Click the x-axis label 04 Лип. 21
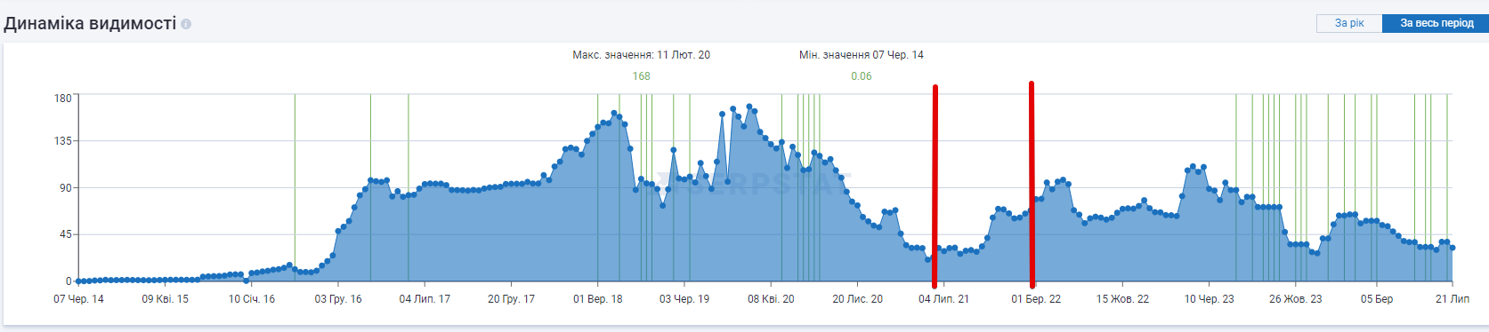Screen dimensions: 1489x332 943,299
